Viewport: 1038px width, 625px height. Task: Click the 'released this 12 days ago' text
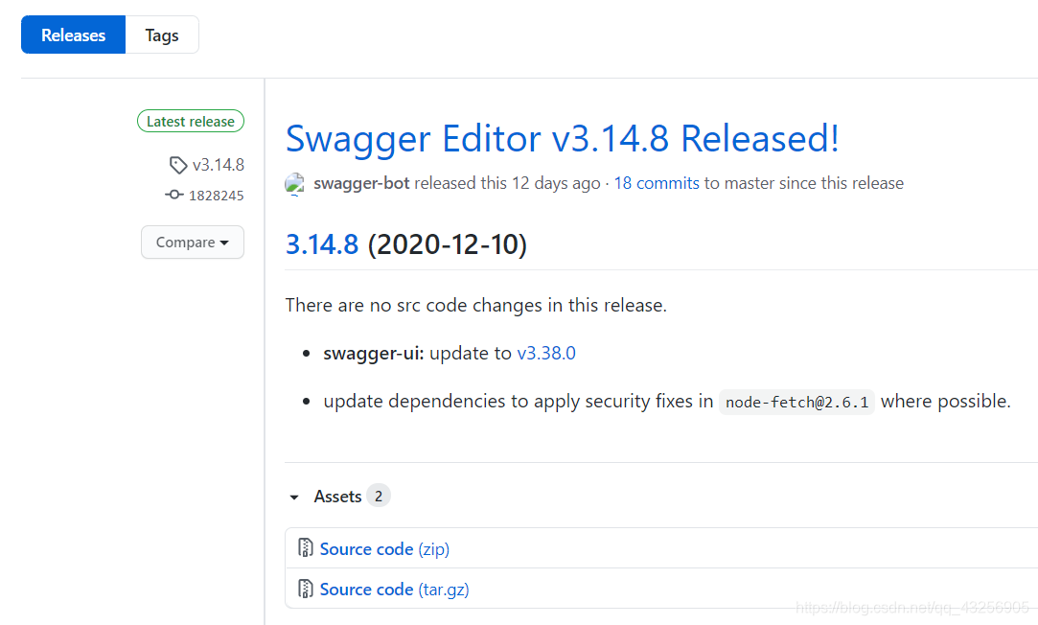(x=507, y=183)
